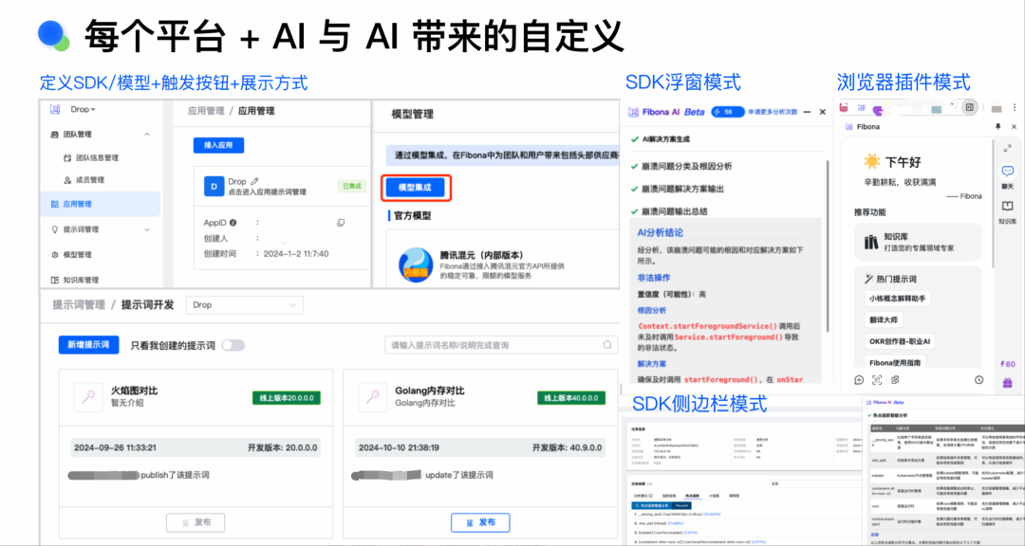Click the history clock icon in plugin
This screenshot has height=546, width=1025.
(x=978, y=379)
